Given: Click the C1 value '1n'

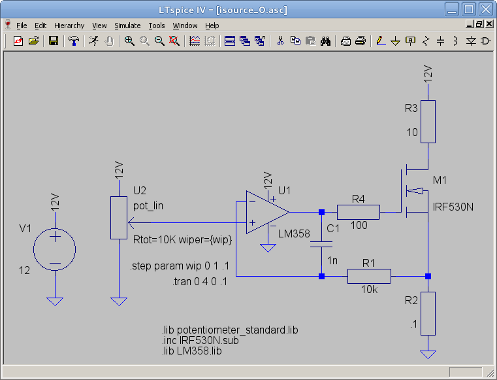Looking at the screenshot, I should tap(332, 260).
